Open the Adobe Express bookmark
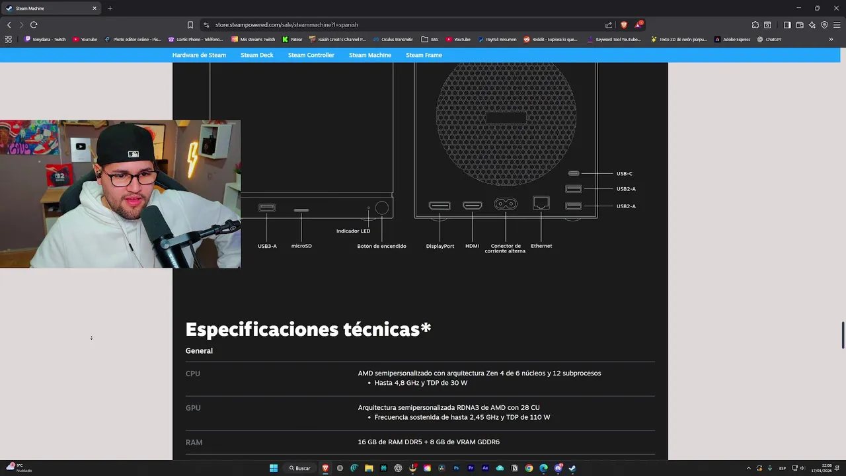The width and height of the screenshot is (846, 476). [732, 39]
